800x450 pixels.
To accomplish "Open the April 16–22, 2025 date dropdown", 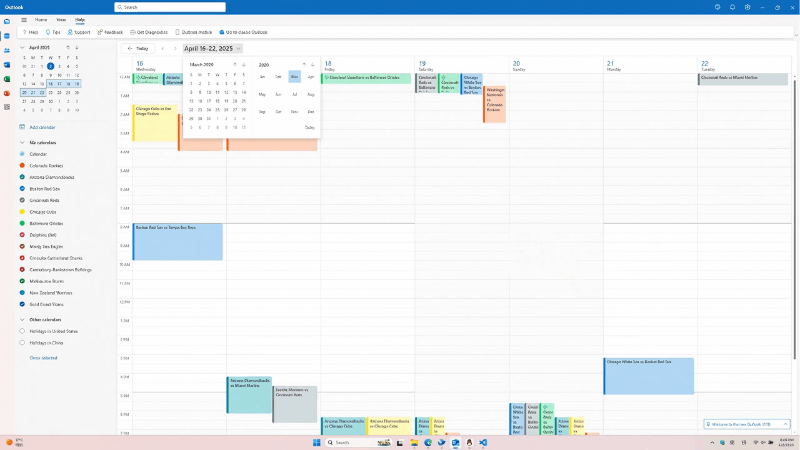I will [212, 49].
